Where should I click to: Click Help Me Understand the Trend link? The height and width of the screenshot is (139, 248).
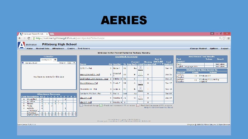click(158, 108)
